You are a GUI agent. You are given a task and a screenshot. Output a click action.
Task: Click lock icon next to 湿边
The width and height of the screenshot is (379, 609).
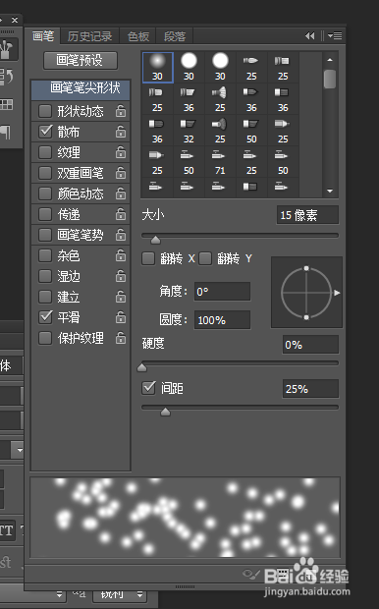pos(121,276)
